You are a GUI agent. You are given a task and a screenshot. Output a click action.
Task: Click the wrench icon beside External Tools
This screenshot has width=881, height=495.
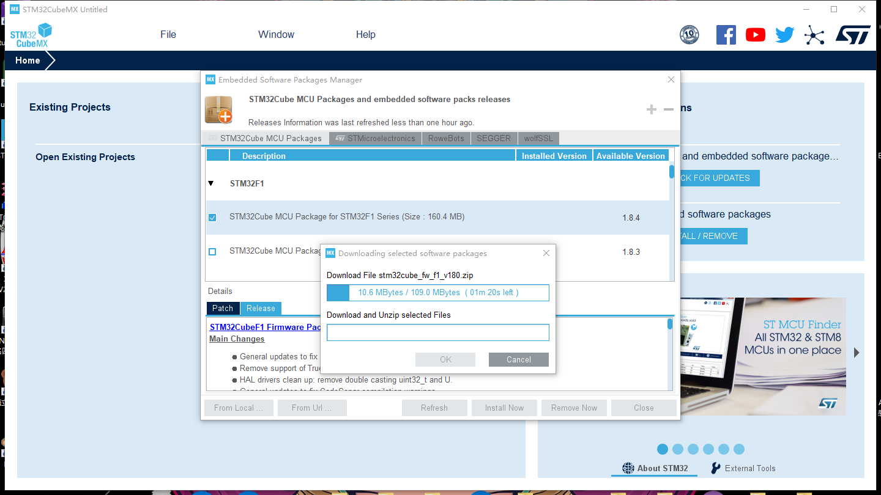coord(716,468)
